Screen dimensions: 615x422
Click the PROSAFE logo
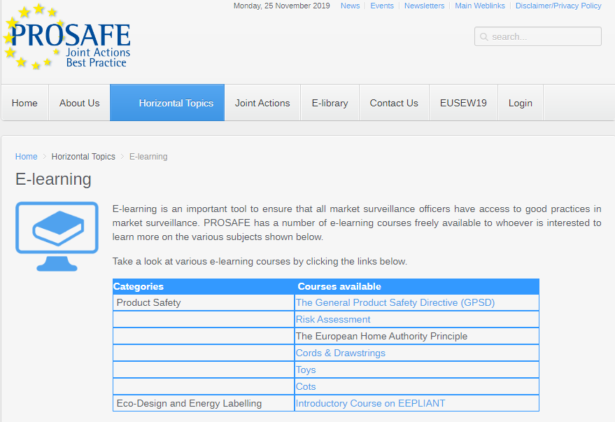[66, 37]
